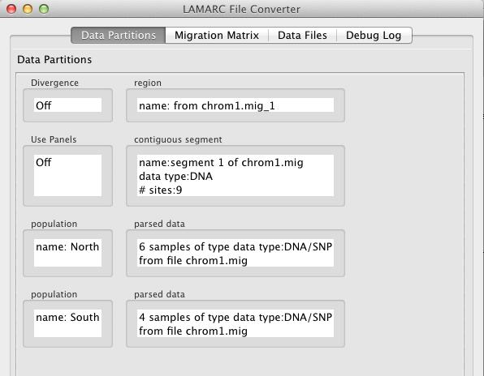Click the LAMARC File Converter title bar
This screenshot has height=376, width=484.
coord(241,9)
